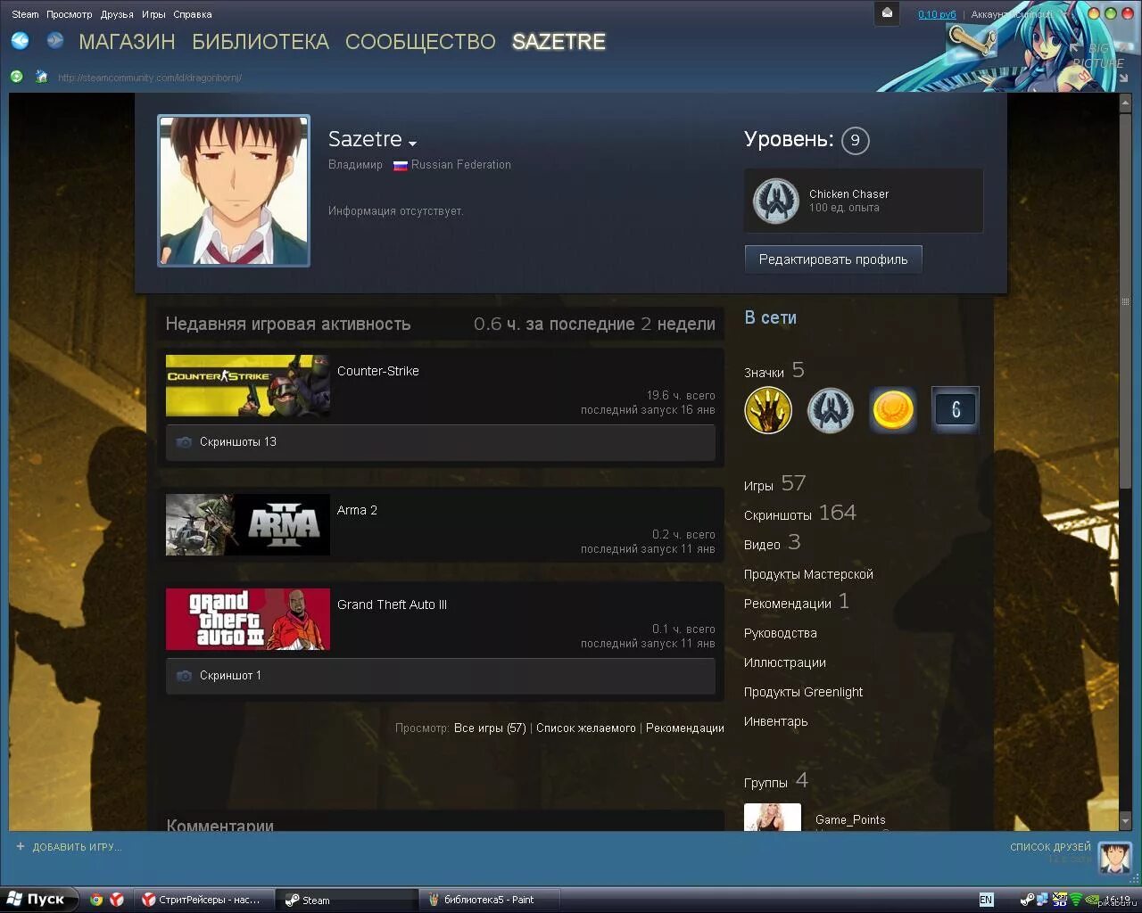Open Продукты Мастерской link
Viewport: 1142px width, 913px height.
808,574
